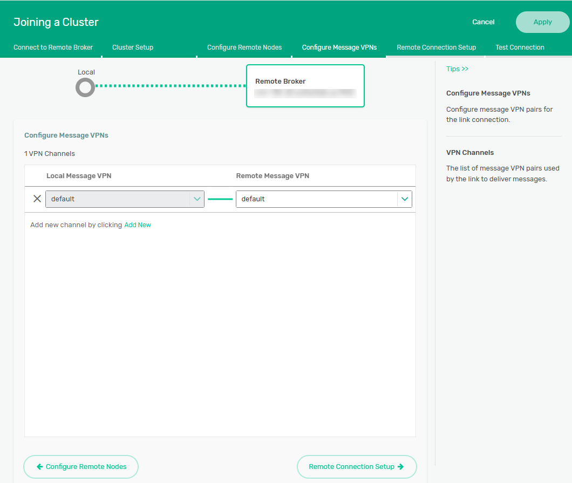Click the Local Message VPN column header

click(79, 176)
